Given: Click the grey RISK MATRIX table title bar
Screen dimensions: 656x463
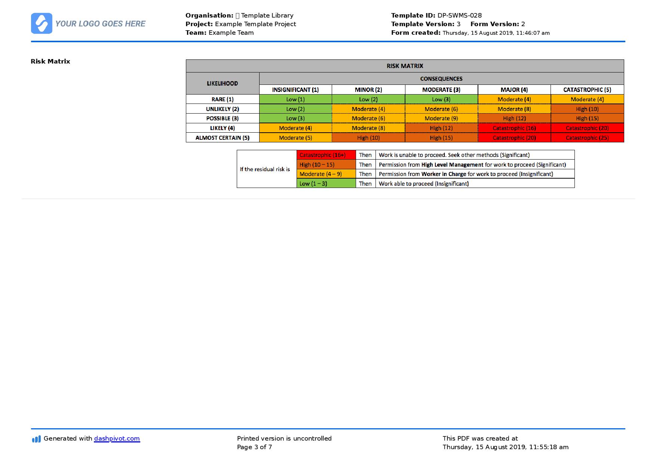Looking at the screenshot, I should point(405,66).
